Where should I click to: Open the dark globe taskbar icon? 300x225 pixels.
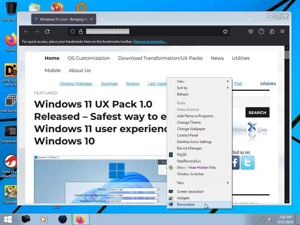(63, 219)
